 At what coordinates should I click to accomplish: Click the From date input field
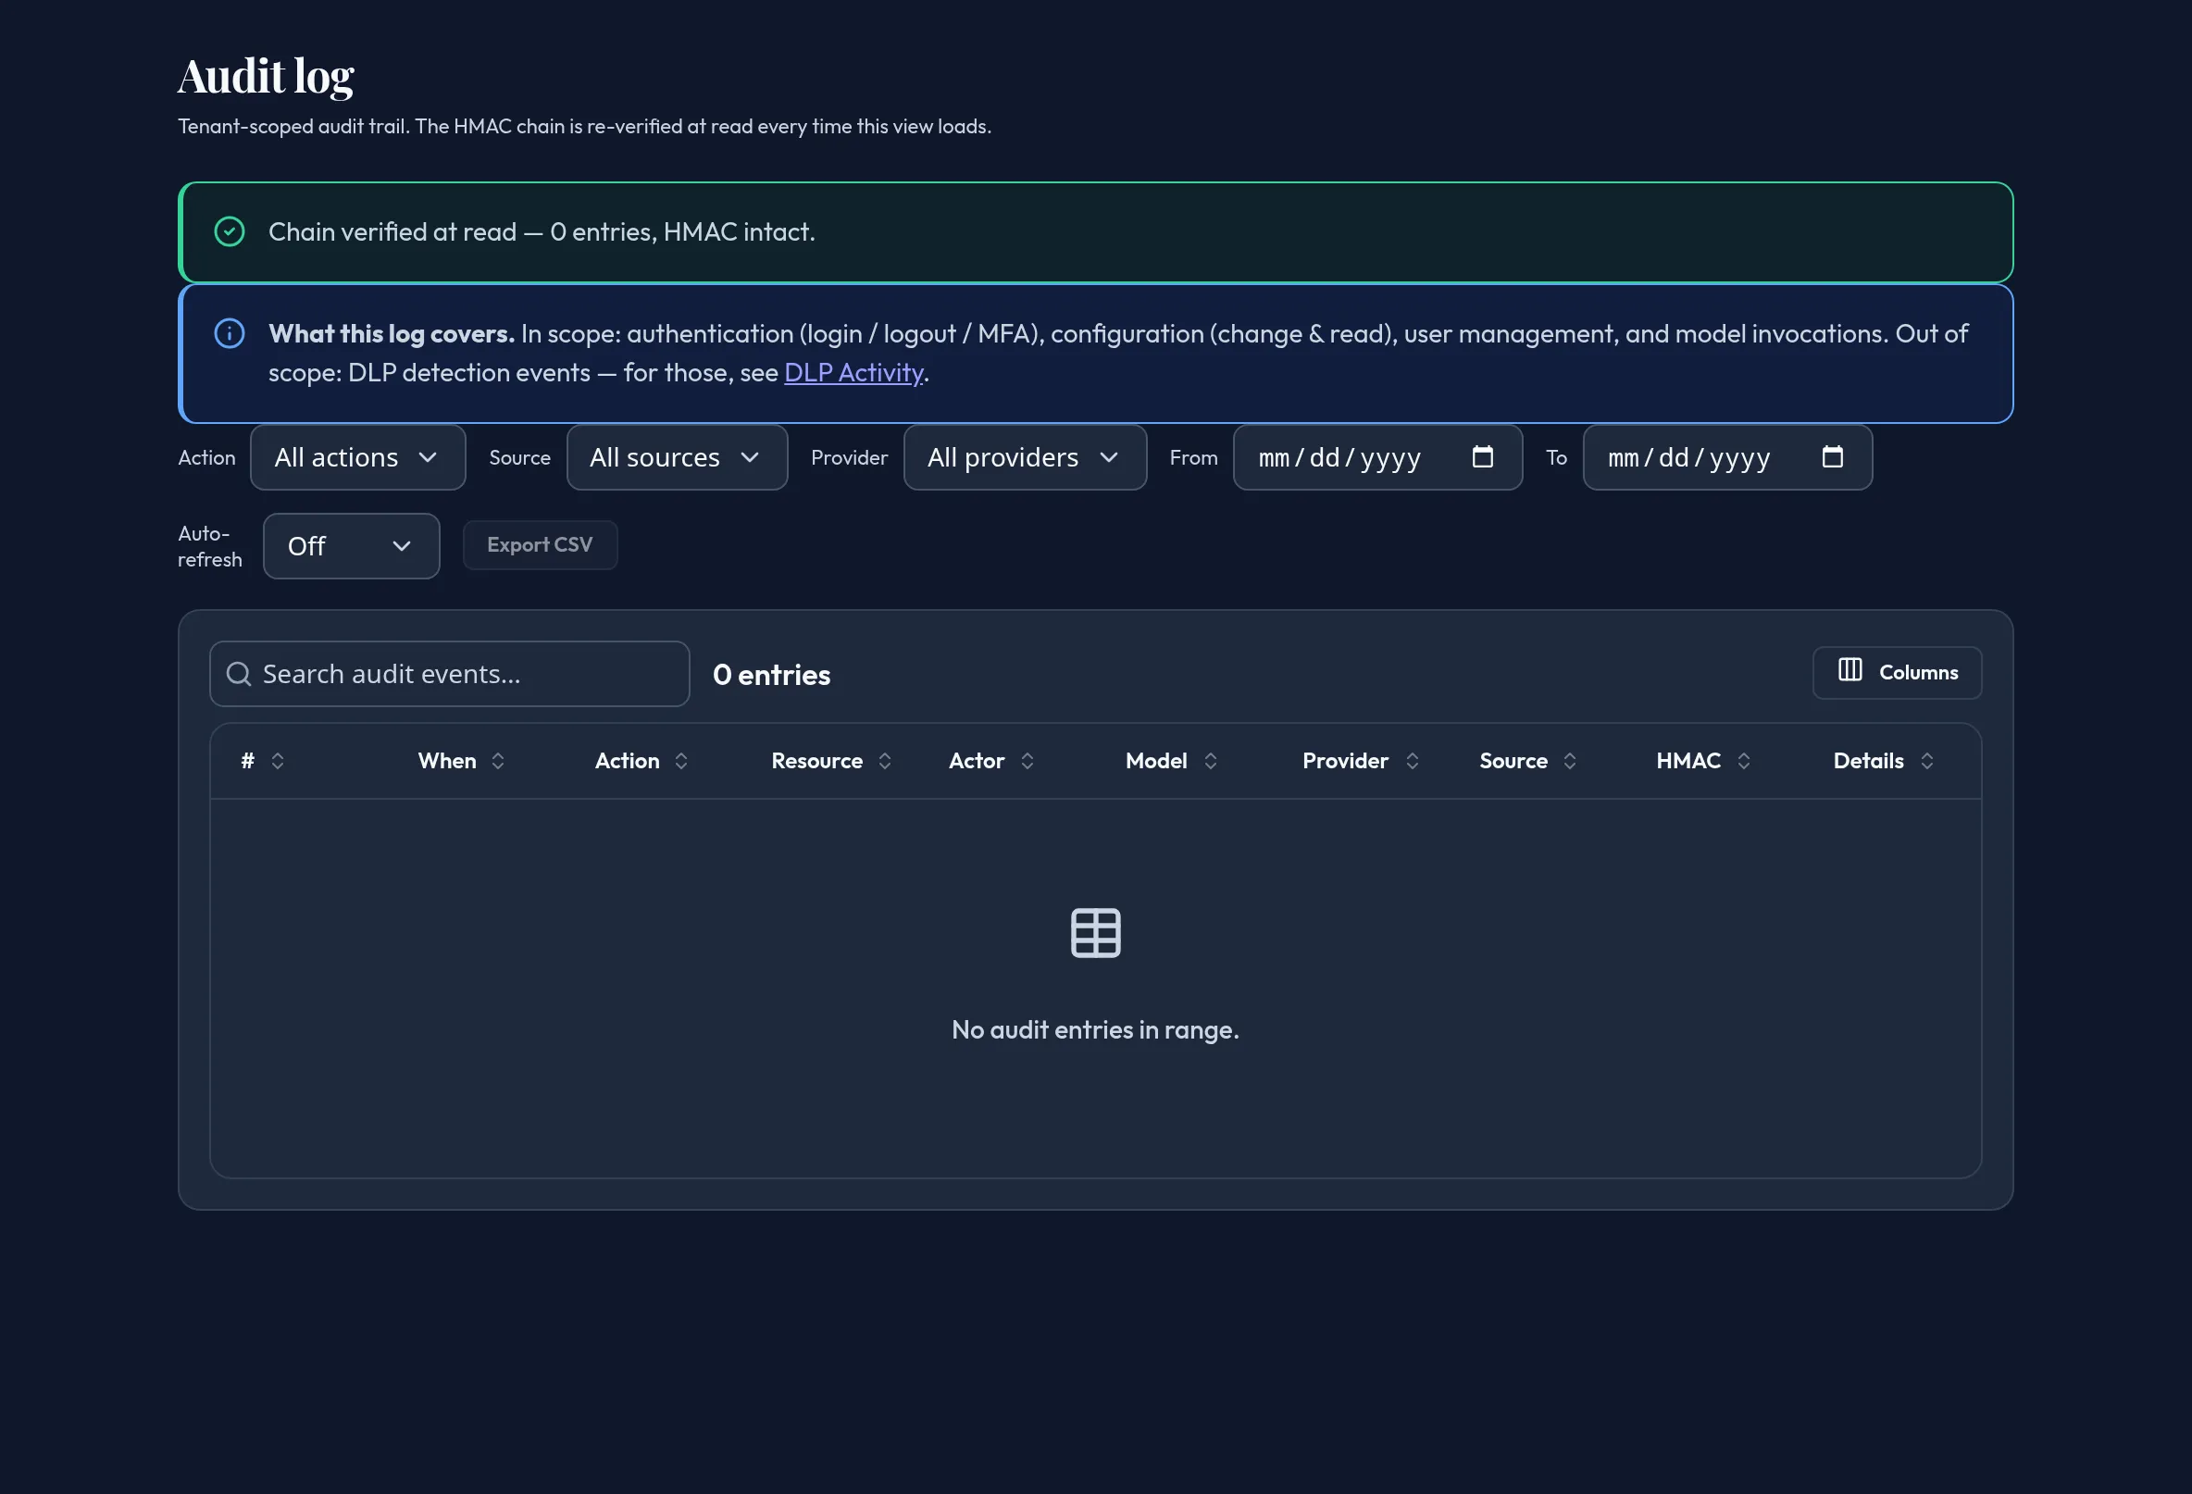point(1377,457)
